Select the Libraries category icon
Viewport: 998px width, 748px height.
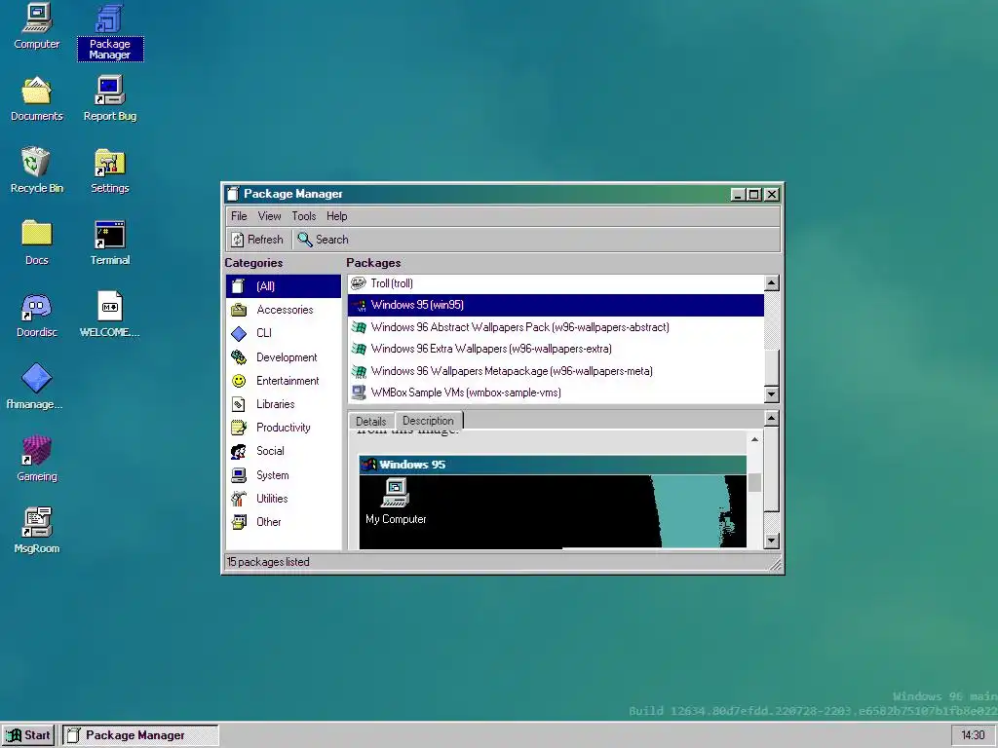[x=239, y=404]
